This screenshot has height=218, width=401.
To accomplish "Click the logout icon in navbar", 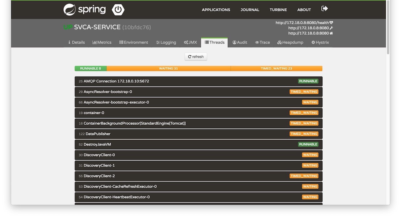I will tap(325, 9).
